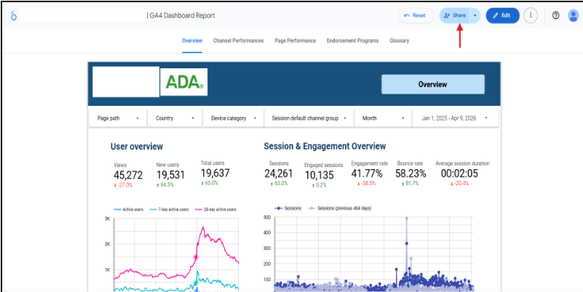This screenshot has width=583, height=292.
Task: Click the Session & Engagement Overview heading
Action: 325,146
